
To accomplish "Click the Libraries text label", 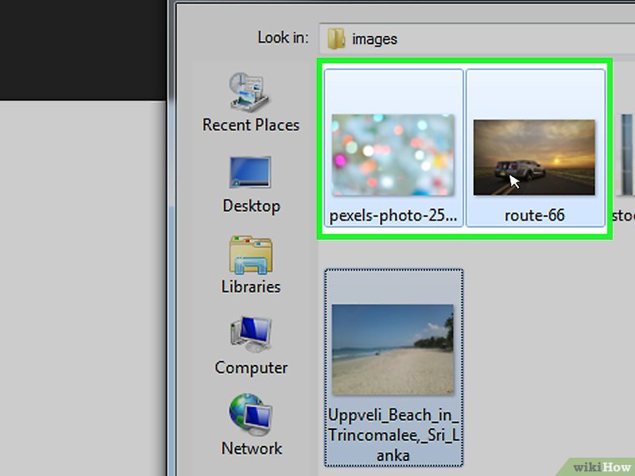I will 251,286.
